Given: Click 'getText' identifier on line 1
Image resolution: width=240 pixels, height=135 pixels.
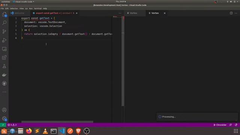Looking at the screenshot, I should 44,18.
